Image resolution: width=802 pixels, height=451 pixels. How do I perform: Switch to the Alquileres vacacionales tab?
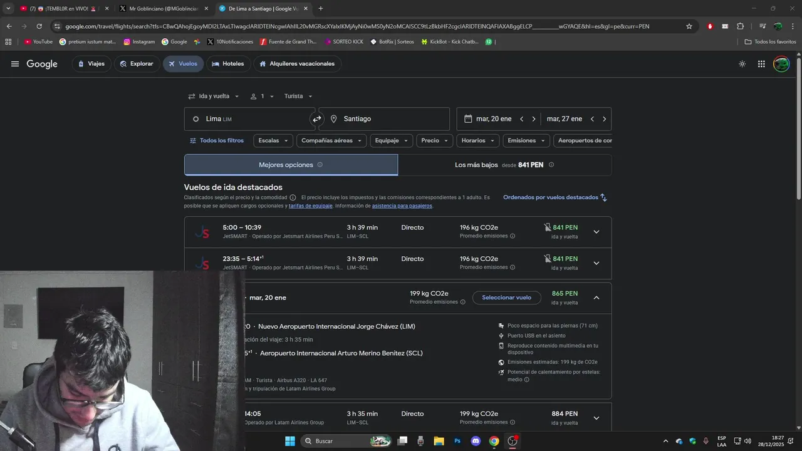pyautogui.click(x=297, y=64)
